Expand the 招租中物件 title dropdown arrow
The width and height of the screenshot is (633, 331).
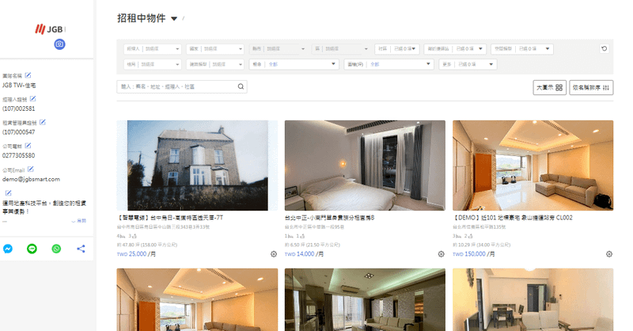174,18
